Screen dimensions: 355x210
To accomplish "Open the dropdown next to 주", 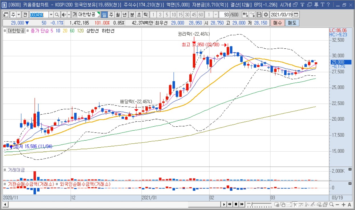I will tap(19, 15).
